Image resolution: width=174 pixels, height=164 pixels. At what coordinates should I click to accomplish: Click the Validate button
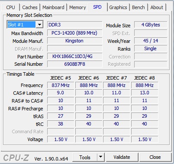(x=122, y=157)
